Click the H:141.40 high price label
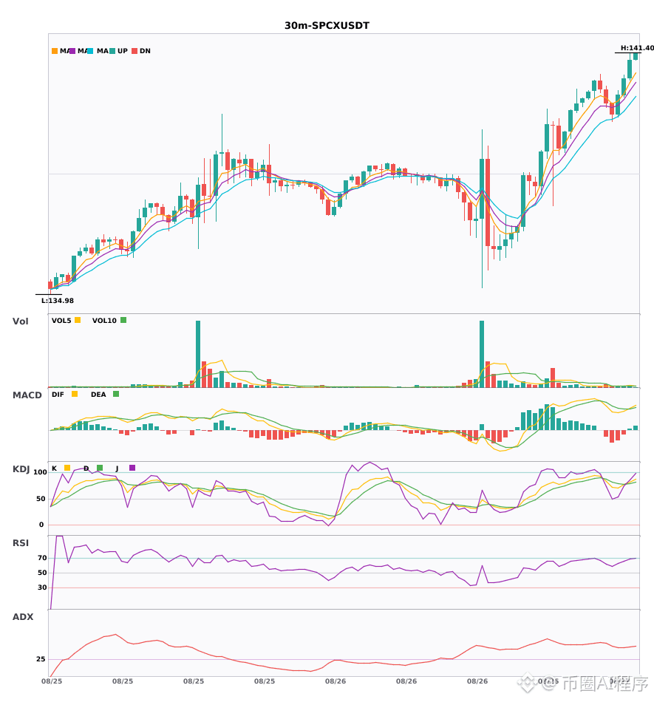The image size is (654, 702). 637,48
